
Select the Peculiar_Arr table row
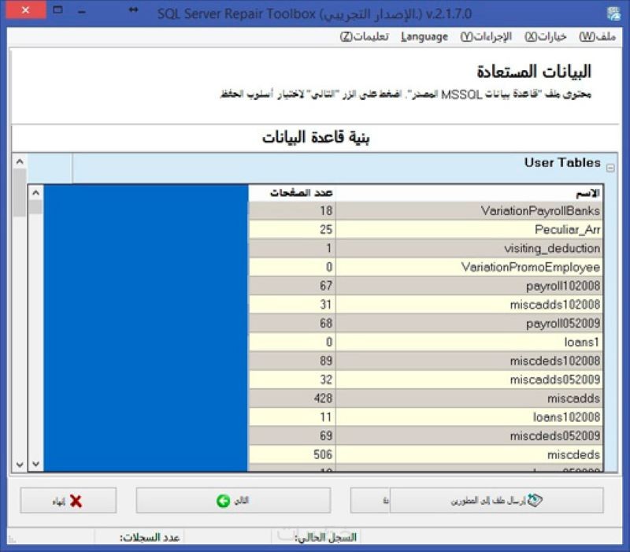click(x=426, y=229)
